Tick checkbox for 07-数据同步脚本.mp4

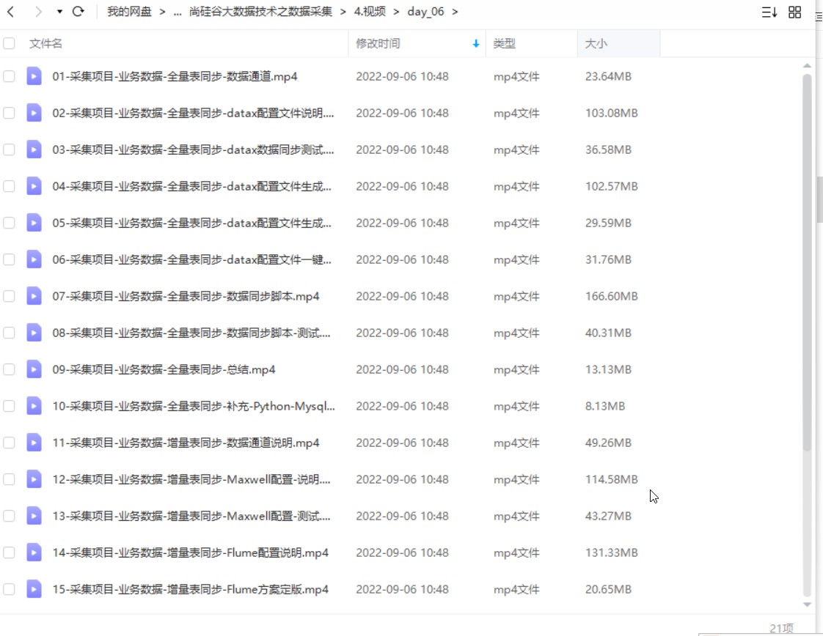pos(9,296)
